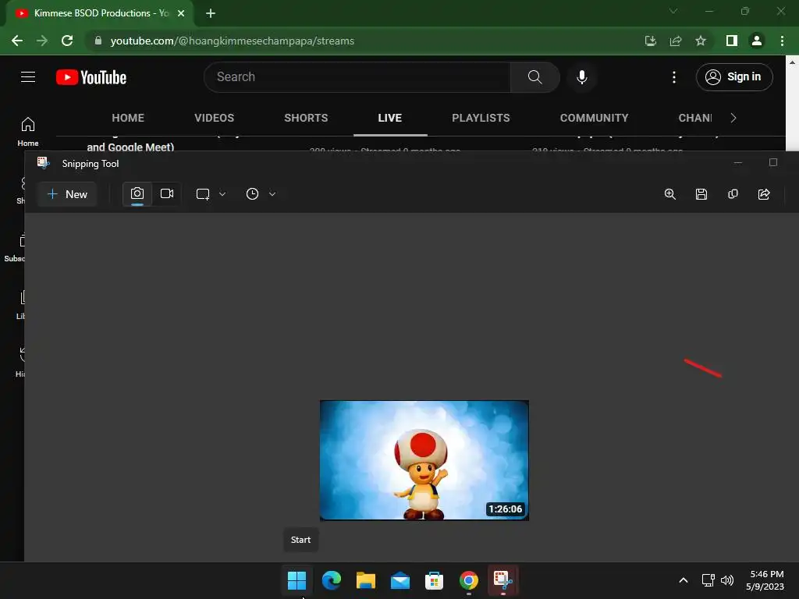Select Snip (camera) mode in Snipping Tool
799x599 pixels.
[x=137, y=194]
